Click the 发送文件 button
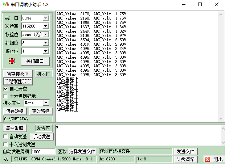This screenshot has height=164, width=225. coord(186,151)
